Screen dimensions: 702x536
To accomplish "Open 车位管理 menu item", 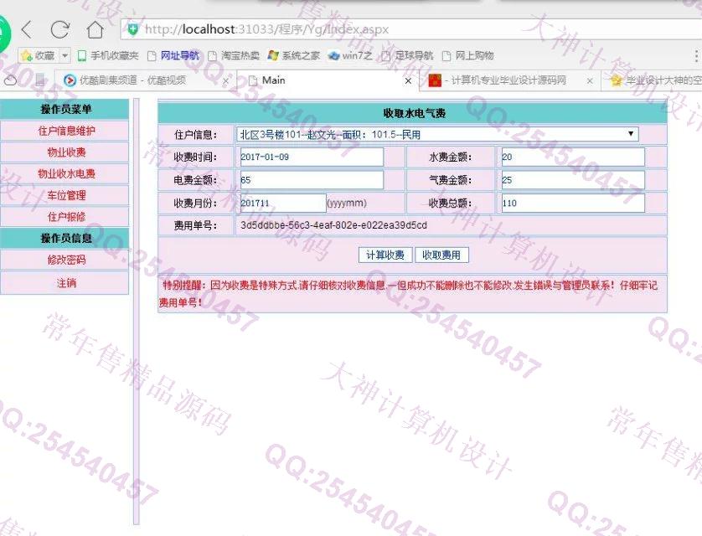I will pyautogui.click(x=66, y=195).
